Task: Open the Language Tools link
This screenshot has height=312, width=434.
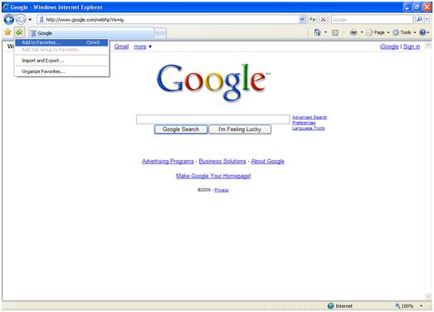Action: [x=309, y=128]
